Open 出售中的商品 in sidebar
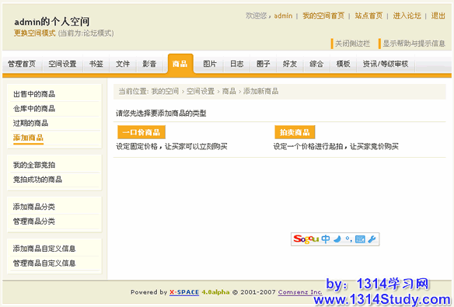454x307 pixels. click(x=34, y=94)
